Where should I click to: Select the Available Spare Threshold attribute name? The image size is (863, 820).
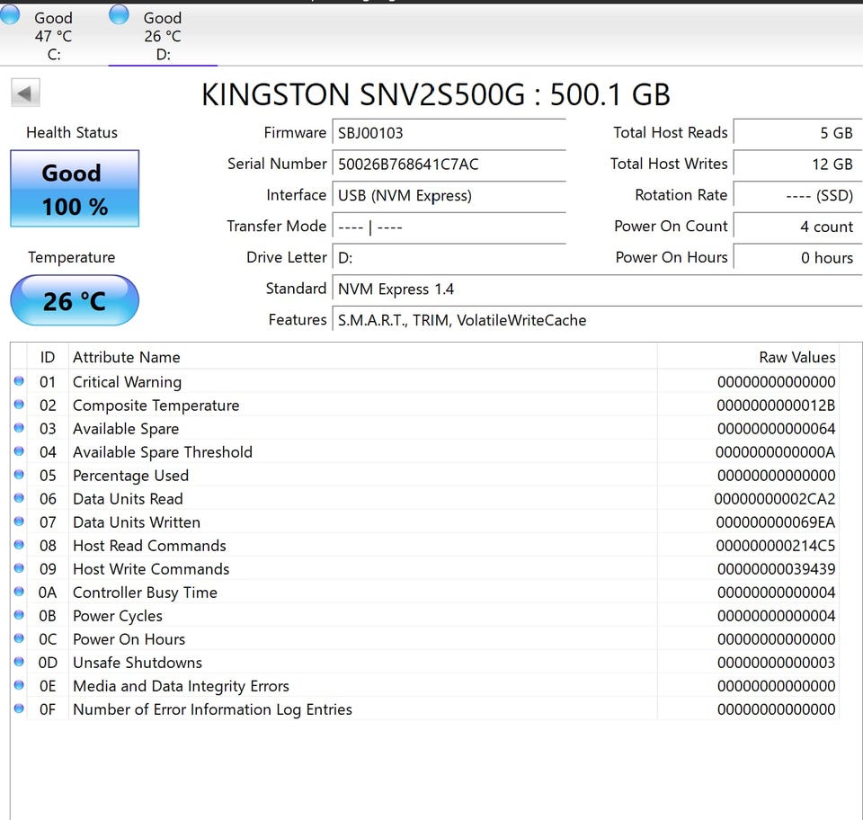pos(163,452)
